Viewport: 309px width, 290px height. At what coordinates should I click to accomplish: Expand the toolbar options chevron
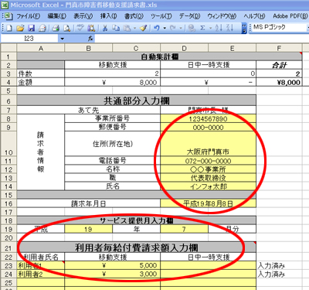point(244,28)
